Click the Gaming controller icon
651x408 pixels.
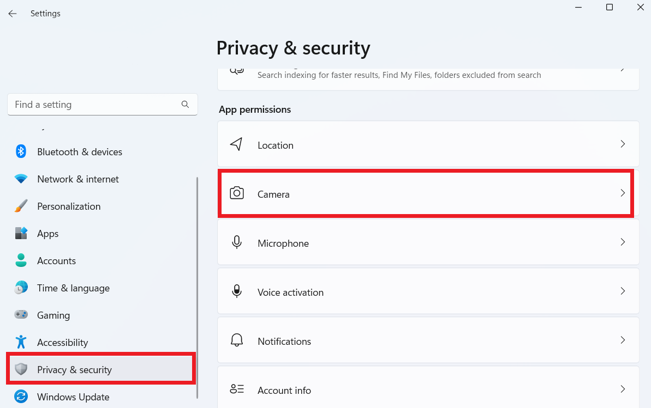tap(21, 315)
